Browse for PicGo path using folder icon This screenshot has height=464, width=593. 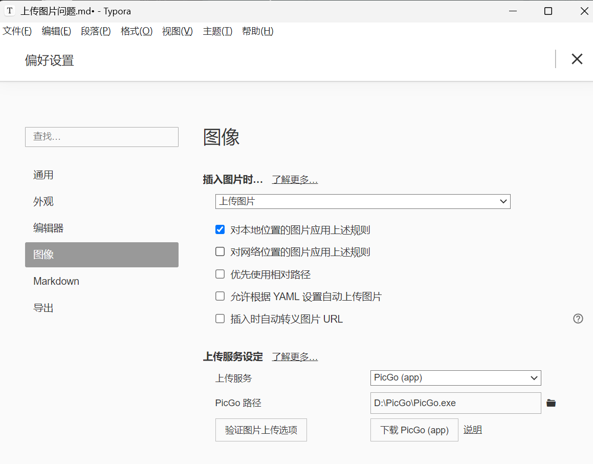pyautogui.click(x=551, y=403)
